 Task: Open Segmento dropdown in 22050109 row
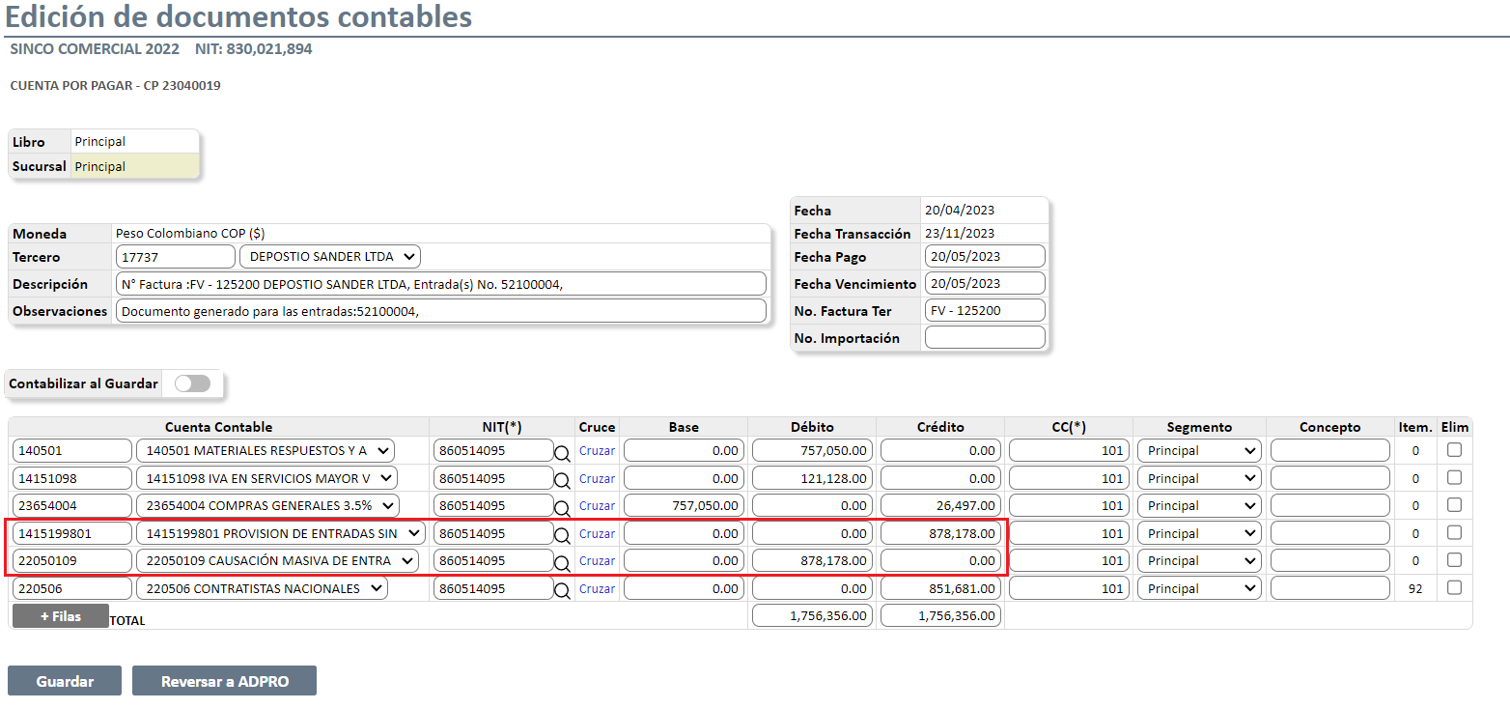tap(1199, 560)
